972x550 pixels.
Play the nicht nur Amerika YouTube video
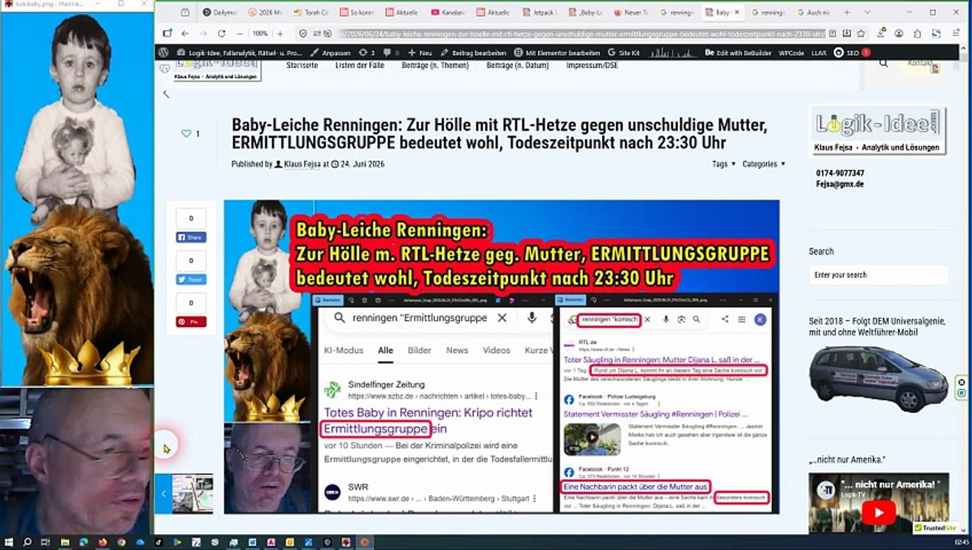point(878,513)
